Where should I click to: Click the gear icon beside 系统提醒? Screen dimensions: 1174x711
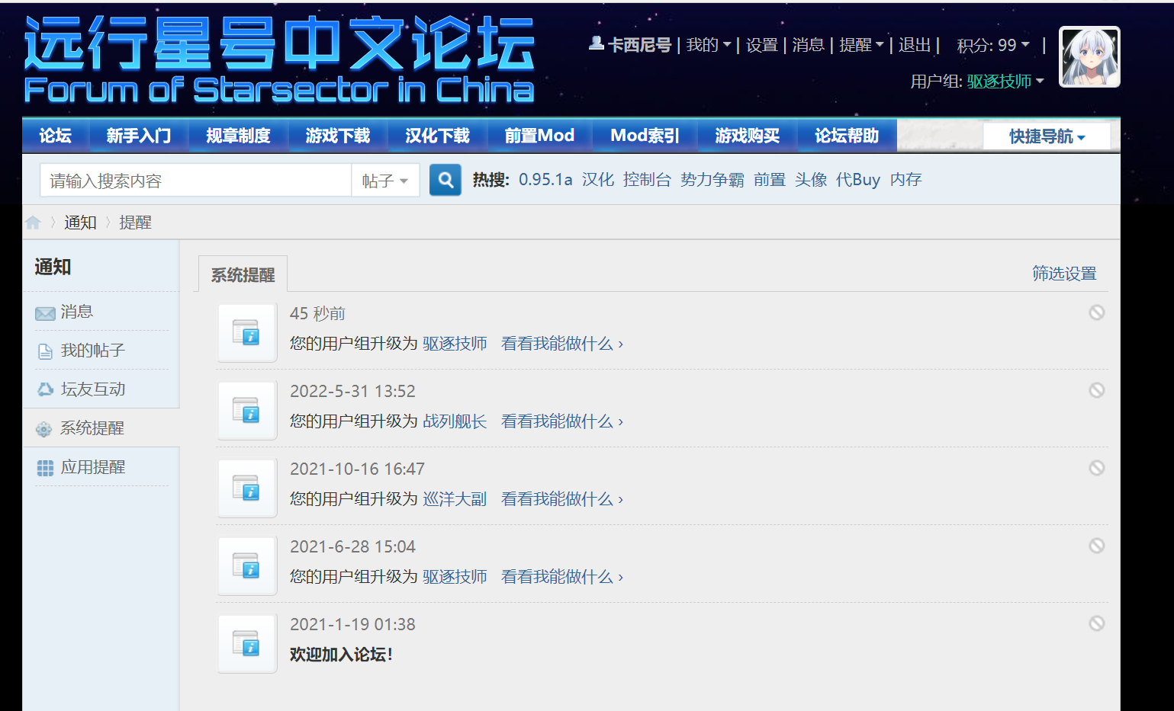pos(44,429)
